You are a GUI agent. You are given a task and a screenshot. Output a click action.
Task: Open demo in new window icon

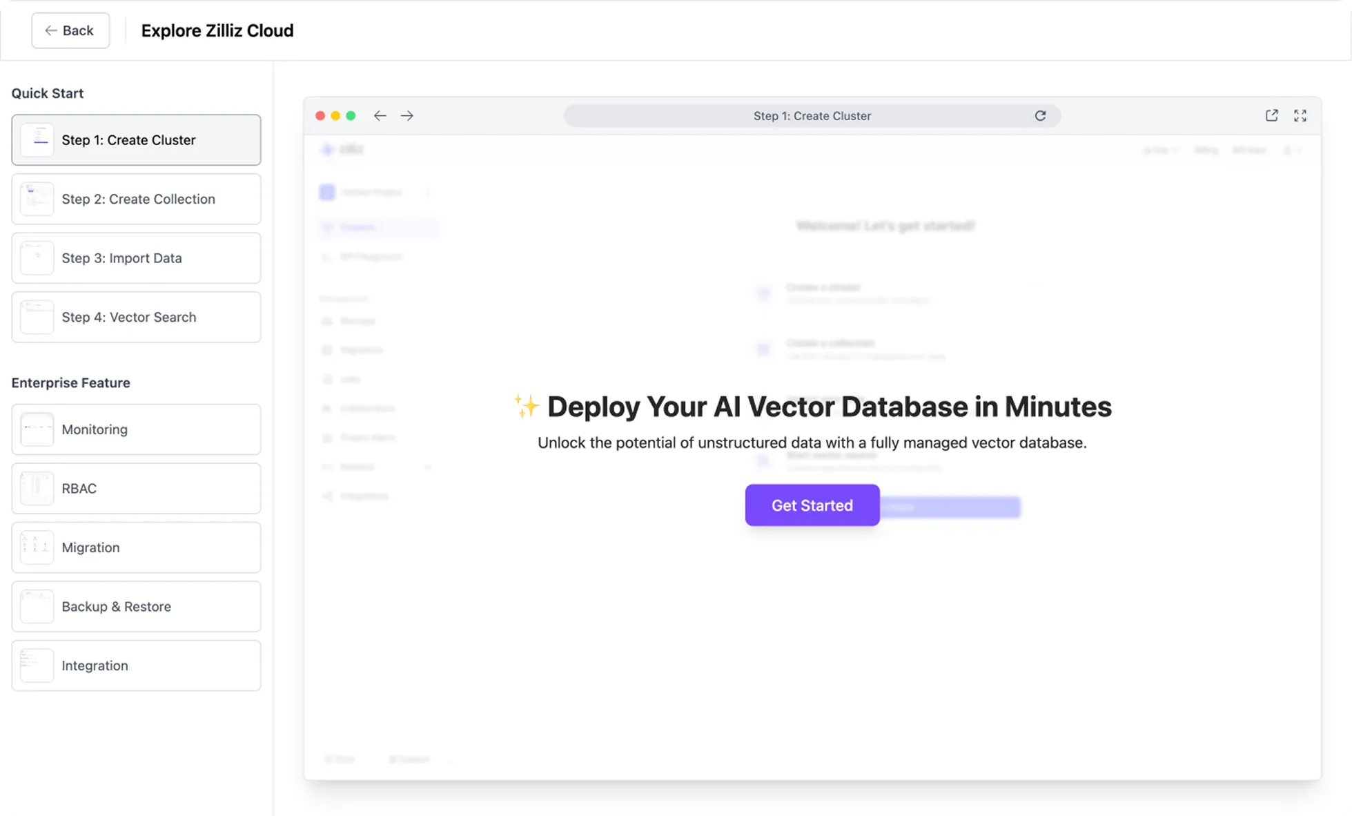1271,116
